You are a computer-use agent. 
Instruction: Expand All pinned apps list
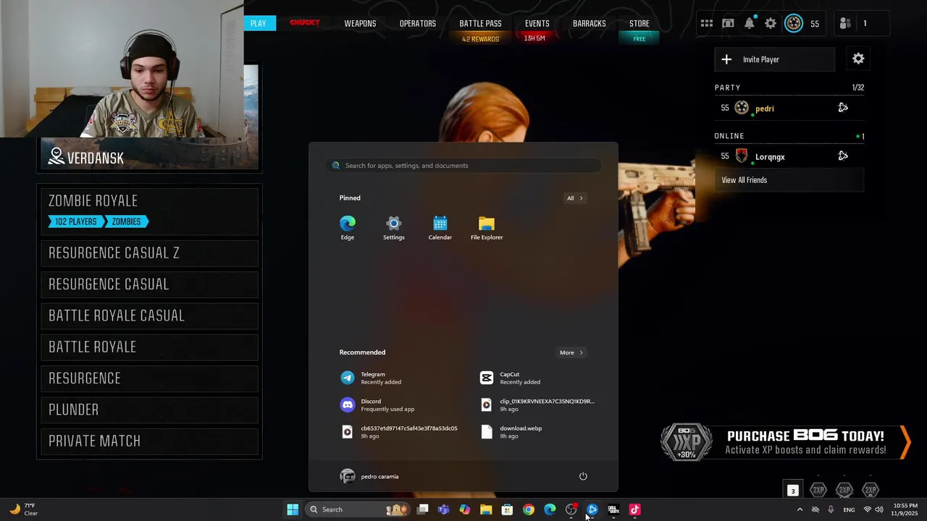(574, 198)
